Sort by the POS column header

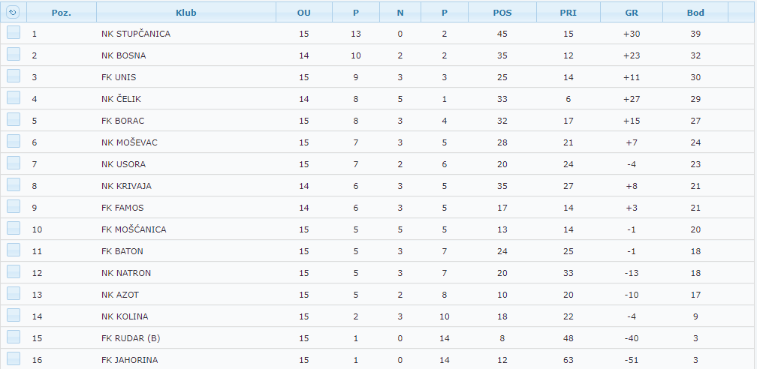[x=502, y=12]
